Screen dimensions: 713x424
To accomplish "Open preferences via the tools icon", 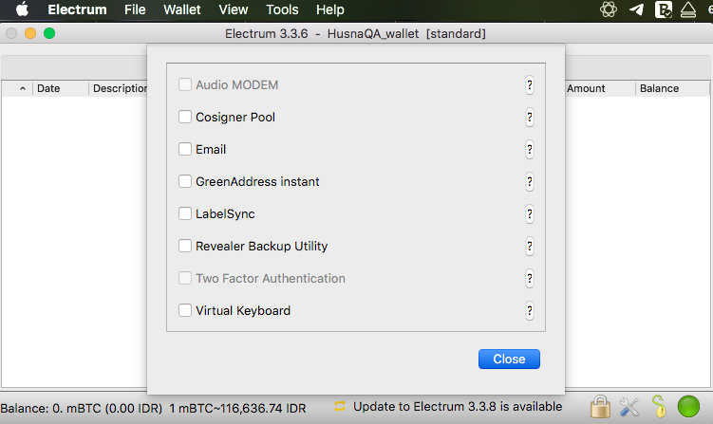I will click(x=629, y=407).
